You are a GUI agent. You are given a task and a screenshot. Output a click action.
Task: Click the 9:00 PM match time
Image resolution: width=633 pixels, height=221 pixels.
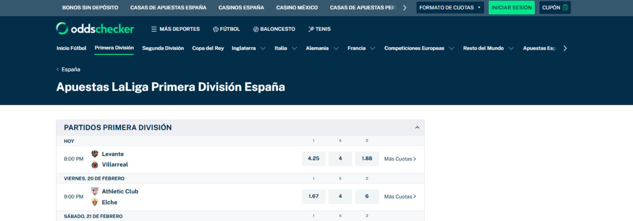click(x=74, y=197)
